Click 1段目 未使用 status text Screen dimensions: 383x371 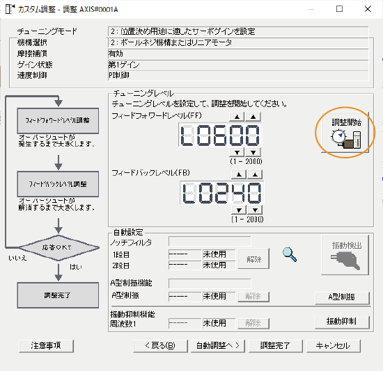pyautogui.click(x=214, y=254)
